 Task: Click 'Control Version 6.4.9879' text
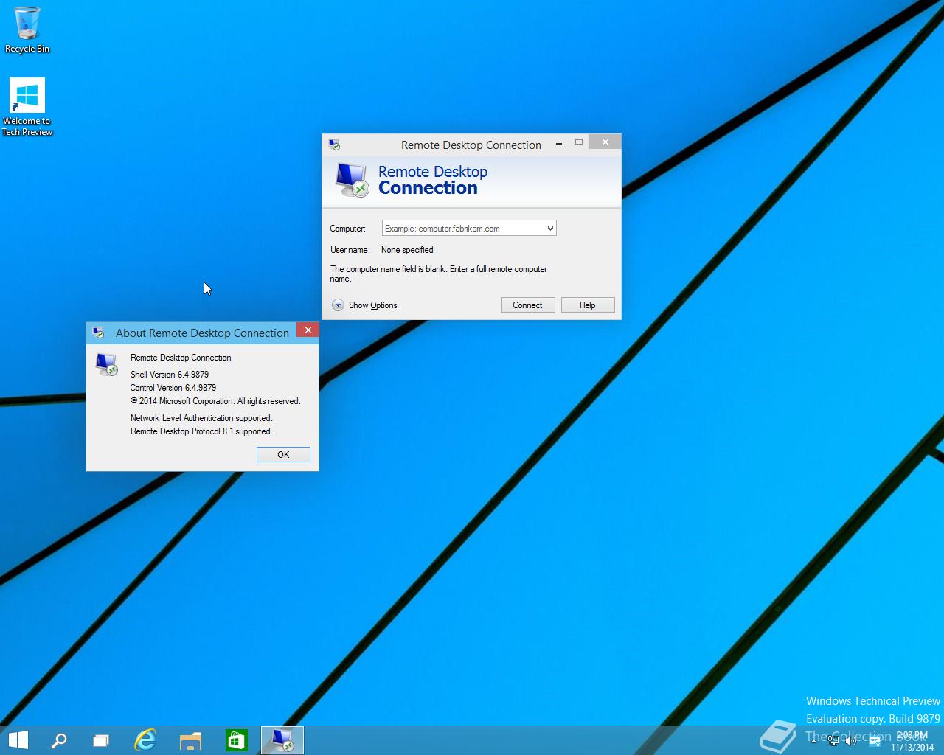[x=173, y=388]
